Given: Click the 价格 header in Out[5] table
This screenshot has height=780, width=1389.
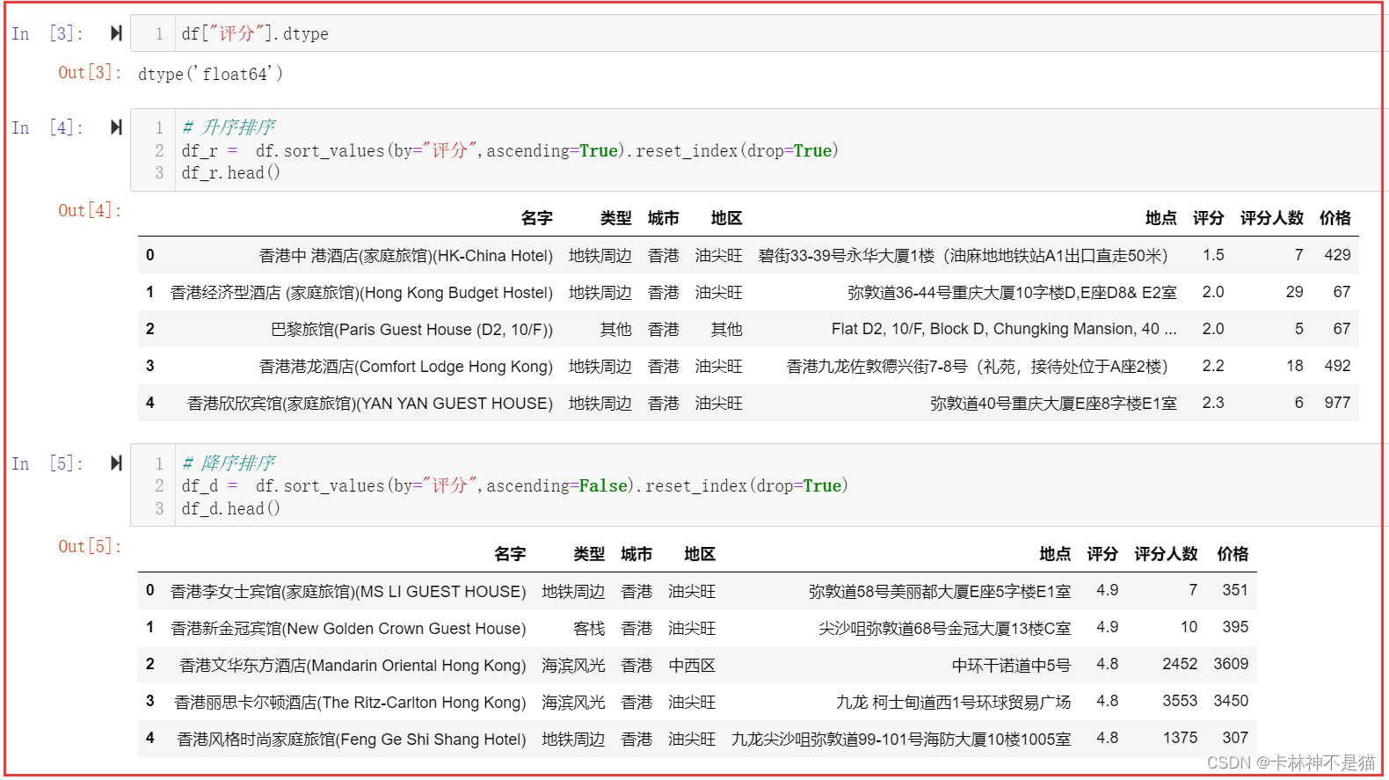Looking at the screenshot, I should 1233,554.
